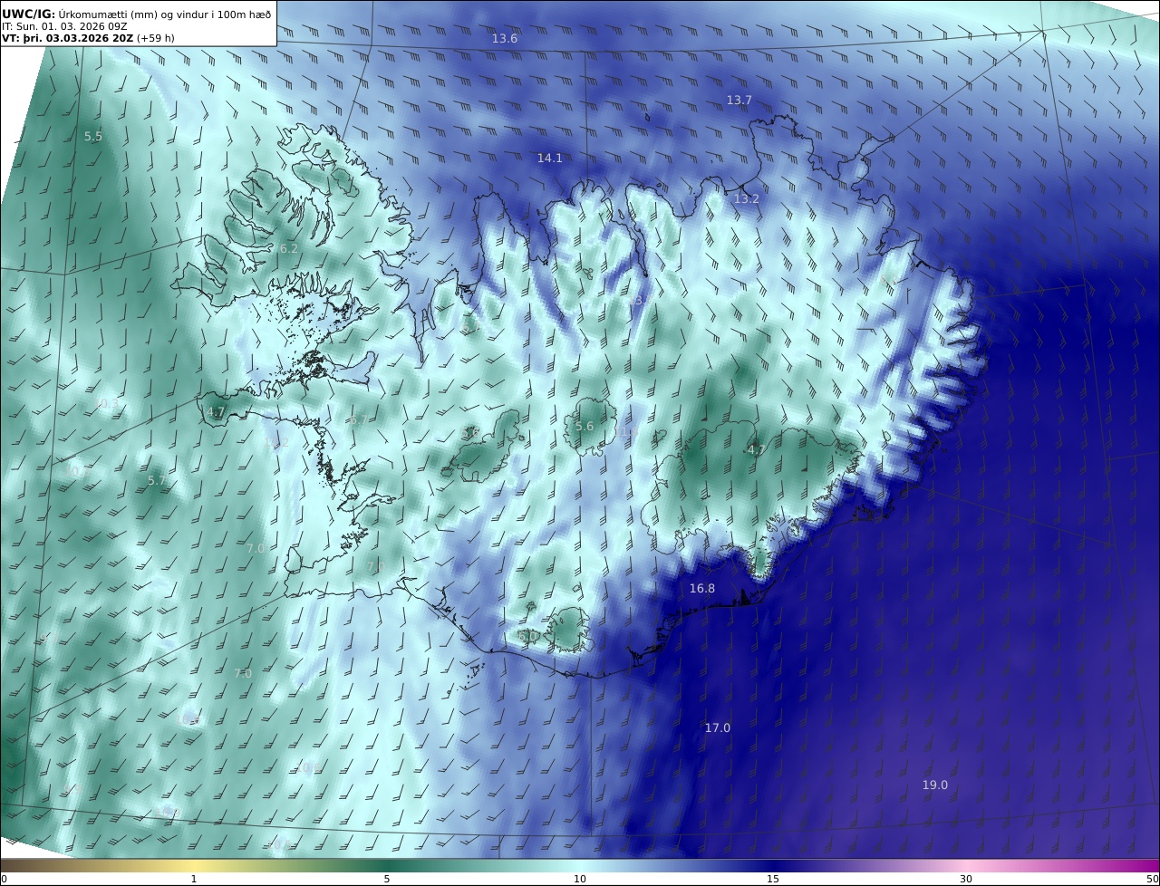The image size is (1160, 886).
Task: Click the 30 tick label on color scale
Action: click(966, 879)
